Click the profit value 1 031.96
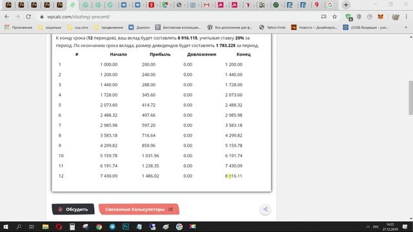The width and height of the screenshot is (413, 232). [x=150, y=156]
